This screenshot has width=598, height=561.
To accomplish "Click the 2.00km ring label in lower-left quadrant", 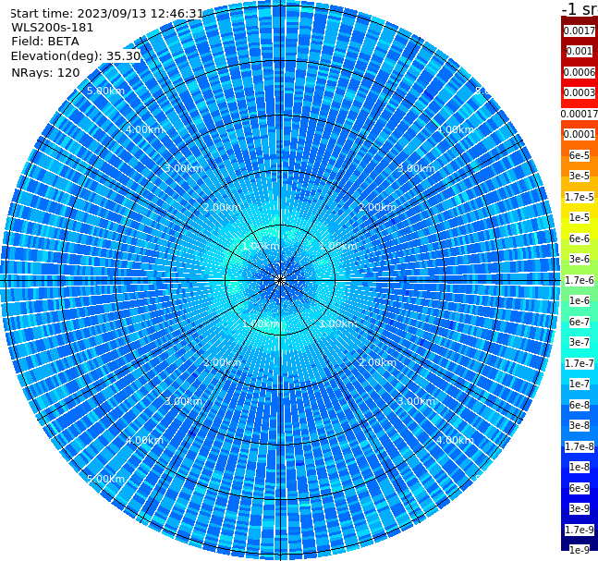I will [222, 362].
